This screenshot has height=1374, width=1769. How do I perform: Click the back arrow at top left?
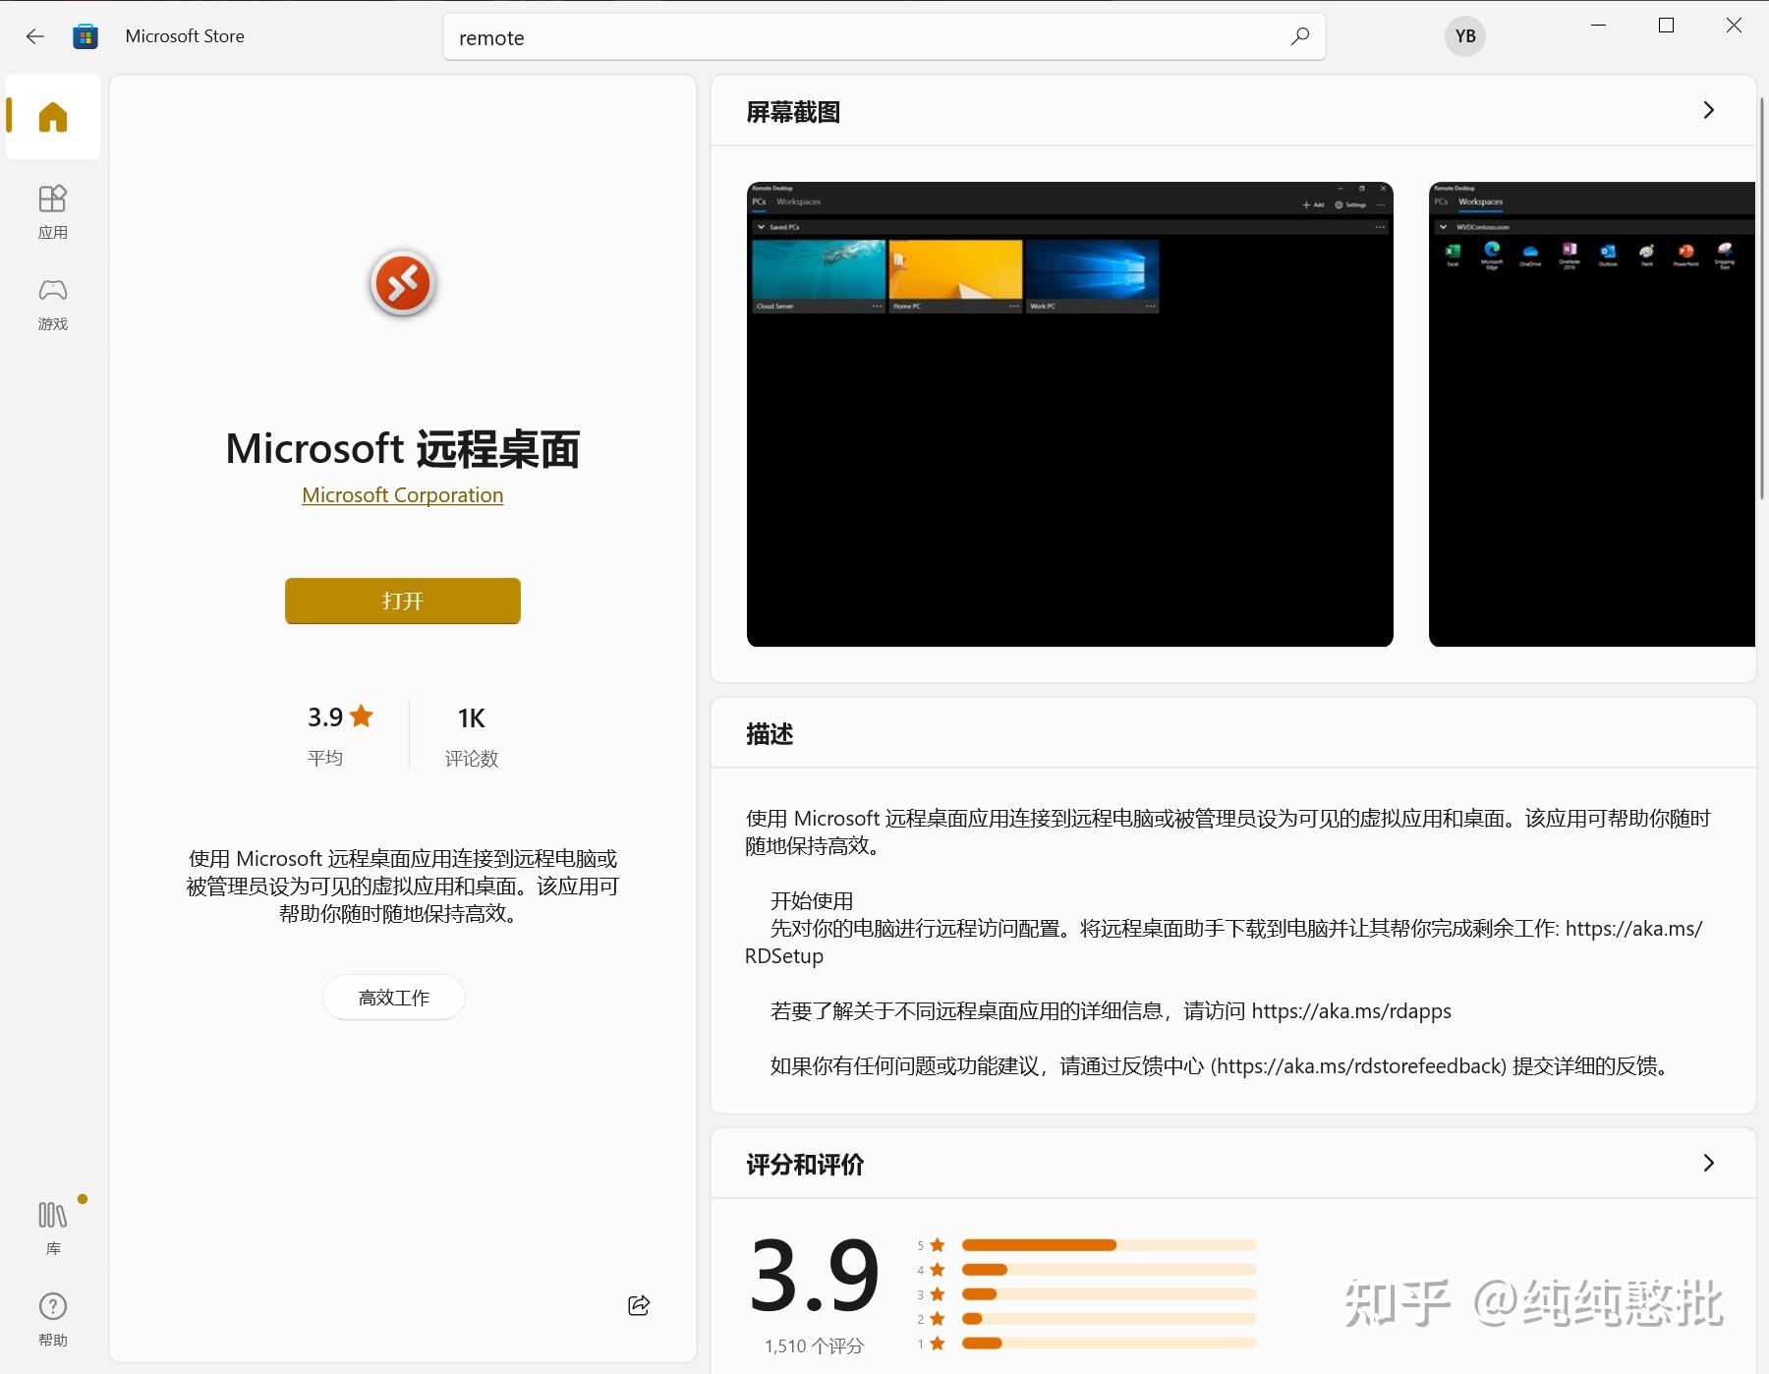tap(35, 35)
